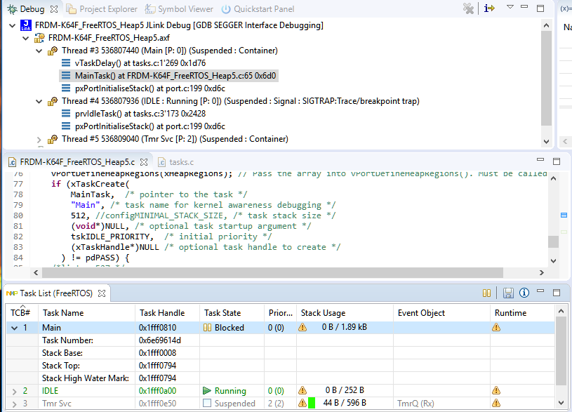The image size is (572, 412).
Task: Open the Symbol Viewer tab
Action: (x=179, y=9)
